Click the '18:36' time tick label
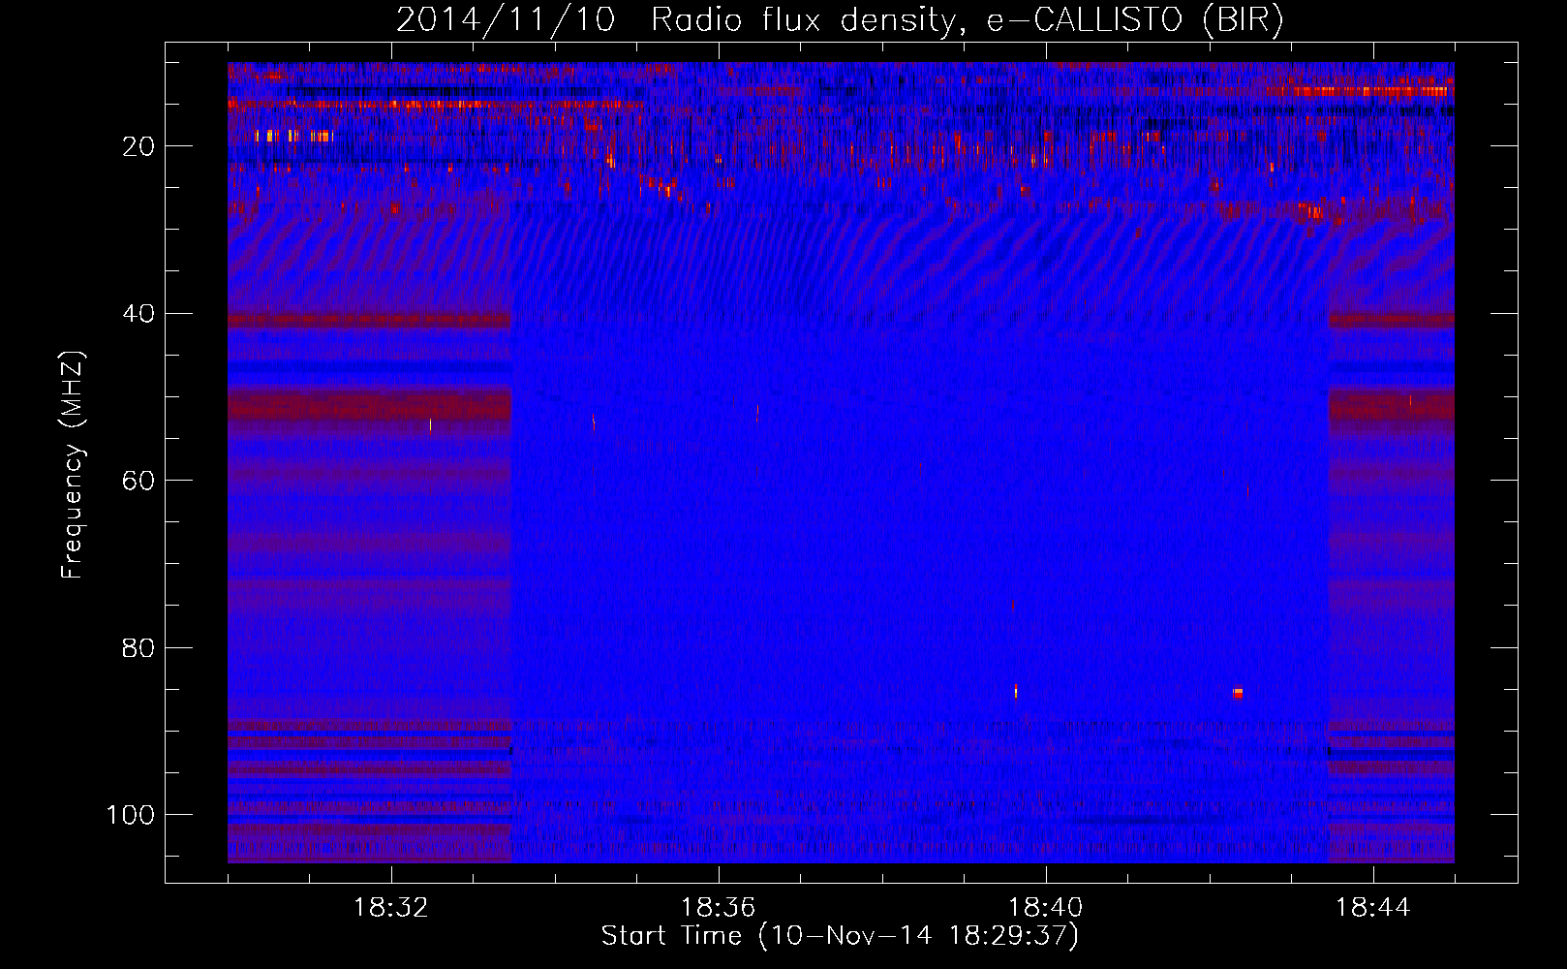Screen dimensions: 1567x969 719,908
